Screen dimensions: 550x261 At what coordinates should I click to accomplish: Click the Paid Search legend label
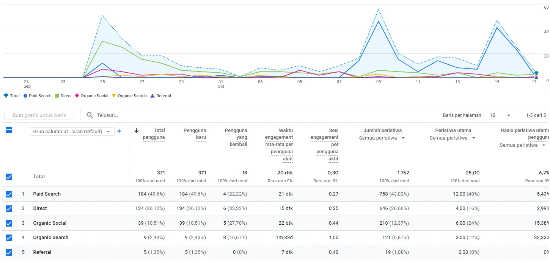[x=40, y=96]
